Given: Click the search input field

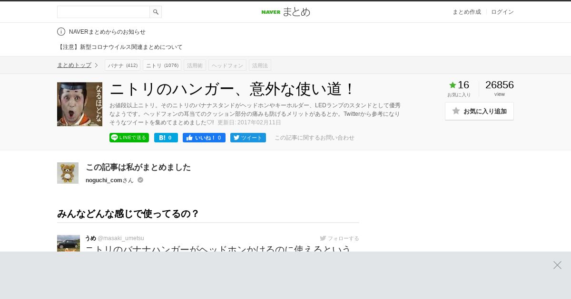Looking at the screenshot, I should [103, 12].
